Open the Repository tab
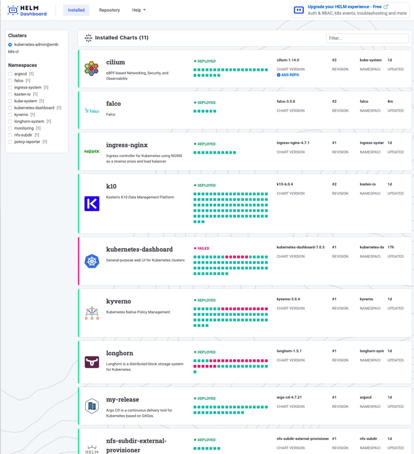The height and width of the screenshot is (454, 414). pos(109,10)
